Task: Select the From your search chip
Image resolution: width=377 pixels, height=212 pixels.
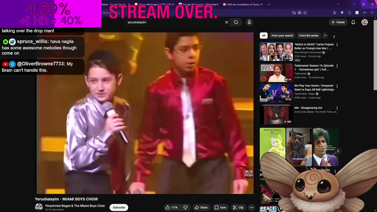Action: click(282, 36)
